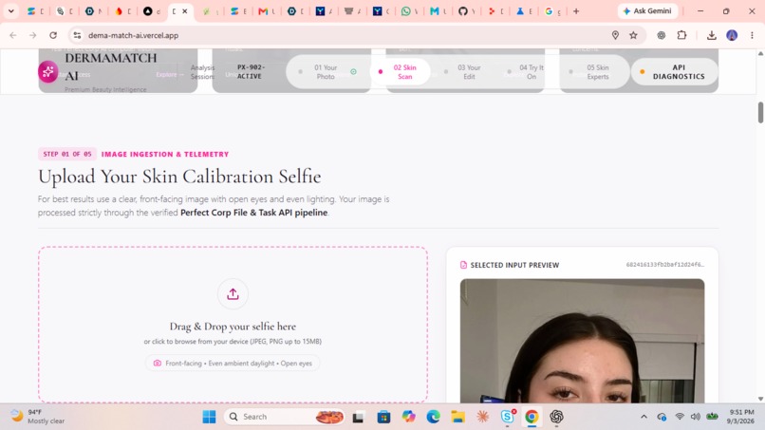Open a new browser tab with plus button
Viewport: 765px width, 430px height.
576,11
